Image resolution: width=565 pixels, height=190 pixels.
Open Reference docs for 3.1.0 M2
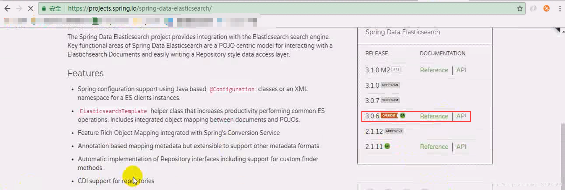click(434, 70)
